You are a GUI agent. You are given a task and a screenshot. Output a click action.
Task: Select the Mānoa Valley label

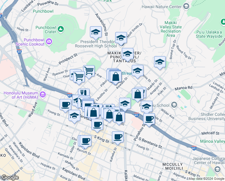212,141
